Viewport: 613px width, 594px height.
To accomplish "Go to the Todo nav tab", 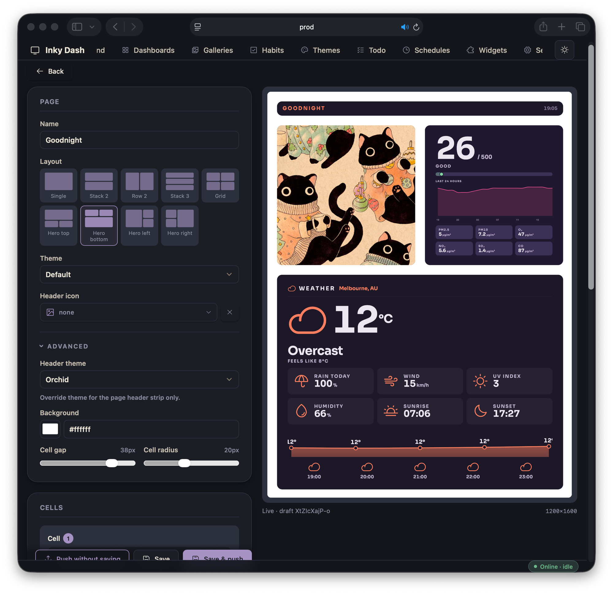I will 371,50.
